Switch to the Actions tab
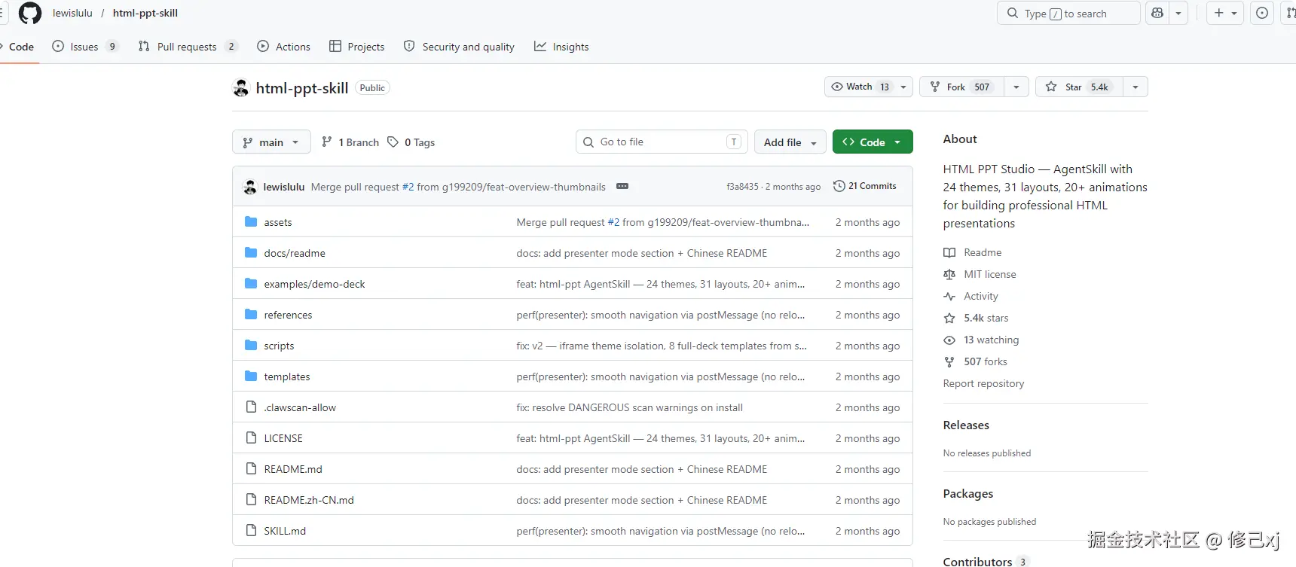Screen dimensions: 1296x567 (283, 47)
